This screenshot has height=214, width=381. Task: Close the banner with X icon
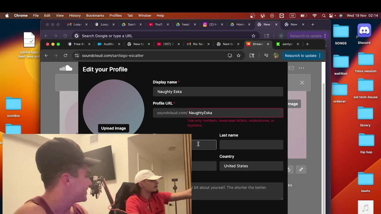[x=302, y=83]
